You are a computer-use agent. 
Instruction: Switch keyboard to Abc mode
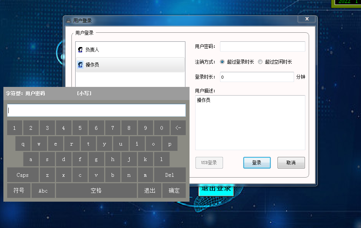43,190
